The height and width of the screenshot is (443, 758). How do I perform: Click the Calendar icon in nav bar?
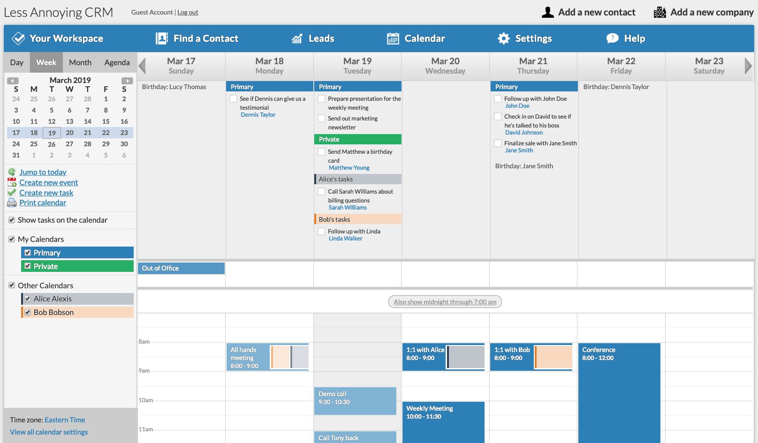click(x=393, y=38)
